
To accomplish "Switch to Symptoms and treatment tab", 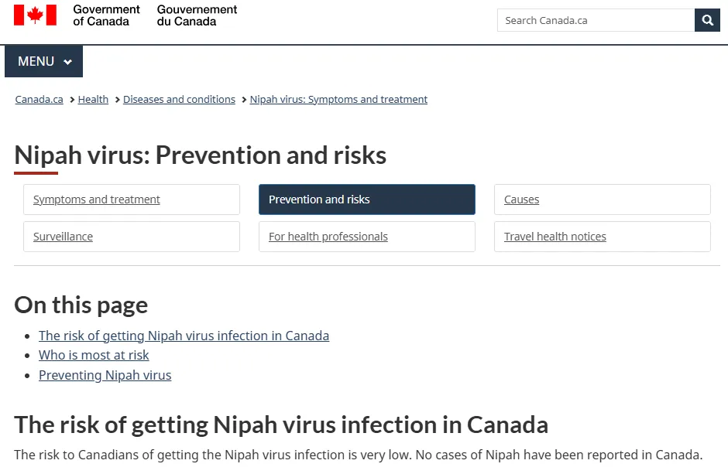I will click(x=97, y=199).
